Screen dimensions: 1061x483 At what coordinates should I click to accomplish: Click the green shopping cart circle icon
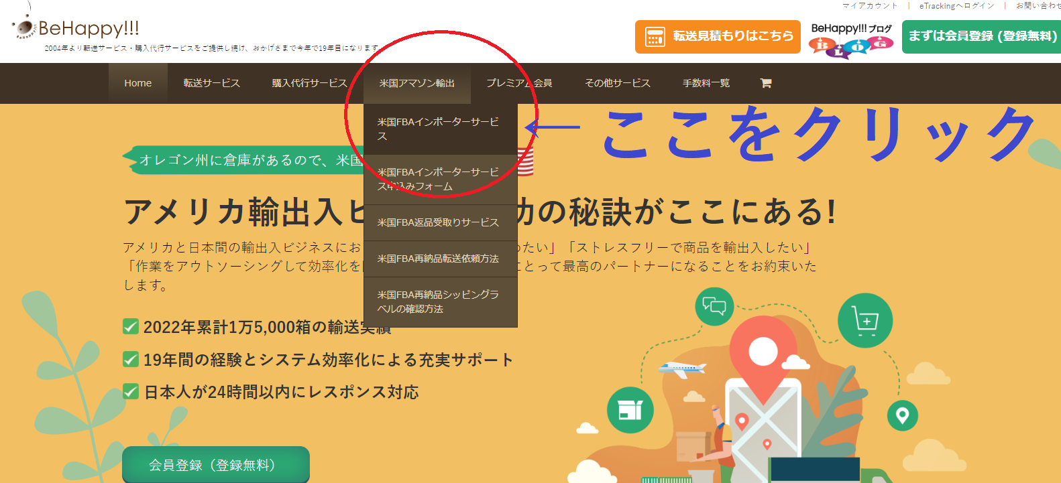865,321
